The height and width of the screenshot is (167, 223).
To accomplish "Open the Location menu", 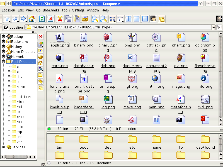I will [x=8, y=10].
